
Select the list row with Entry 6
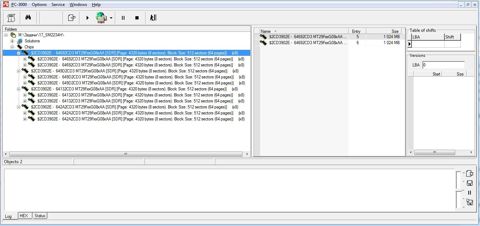point(330,43)
